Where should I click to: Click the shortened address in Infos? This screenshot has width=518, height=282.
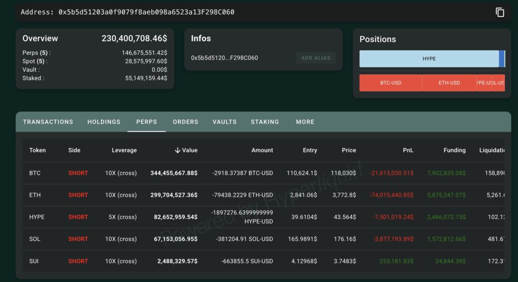(224, 58)
